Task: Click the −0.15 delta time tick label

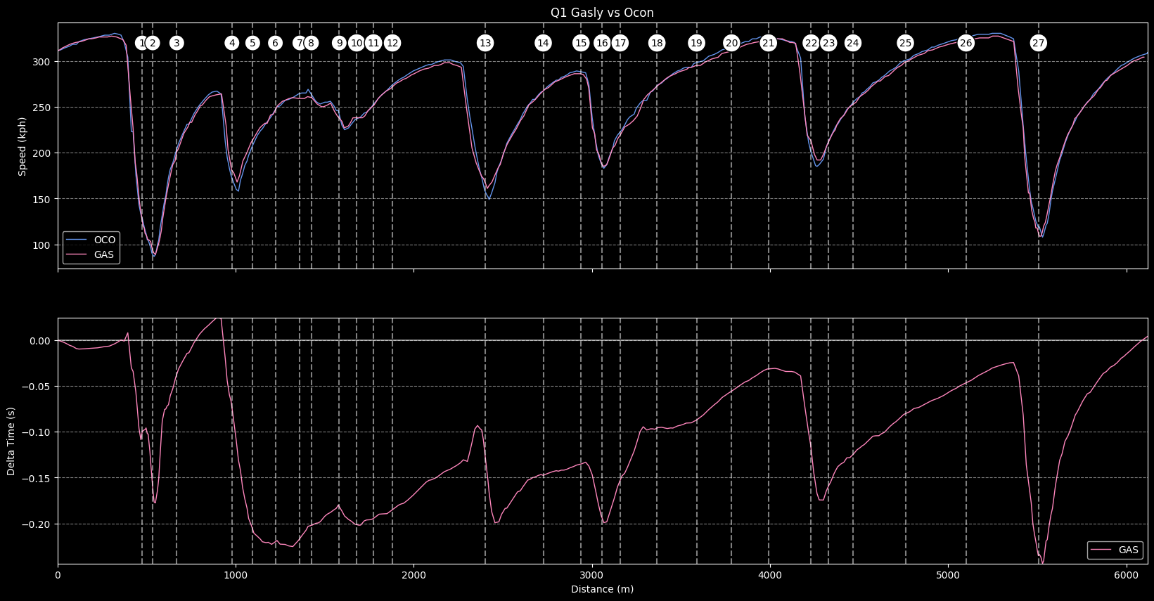Action: 38,478
